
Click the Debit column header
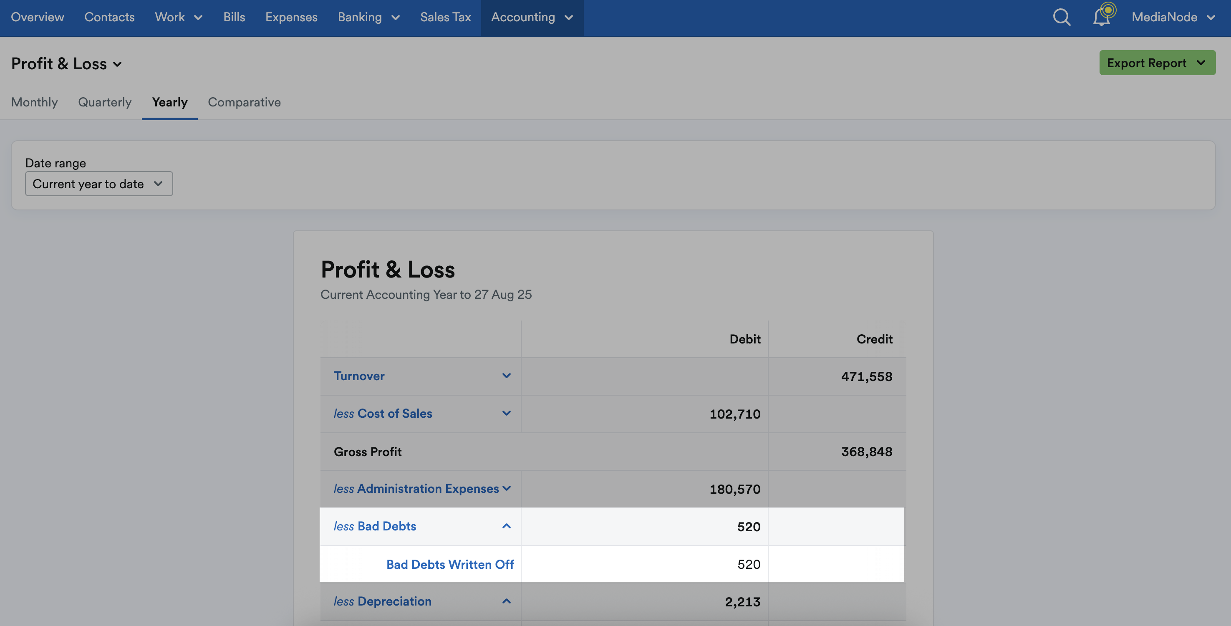coord(745,339)
